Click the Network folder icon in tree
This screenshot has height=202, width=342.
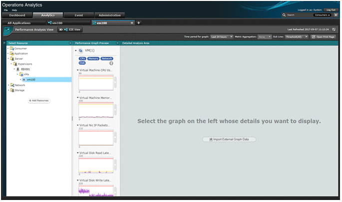(x=12, y=85)
